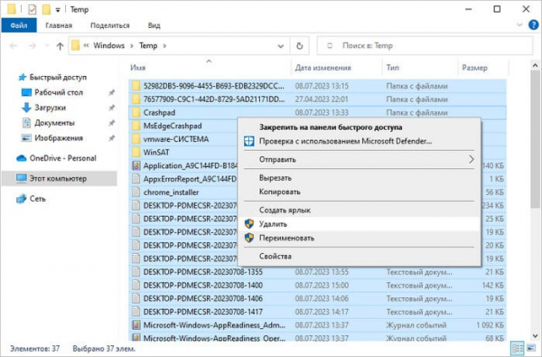Click Windows in the address path
The height and width of the screenshot is (357, 542).
[109, 46]
